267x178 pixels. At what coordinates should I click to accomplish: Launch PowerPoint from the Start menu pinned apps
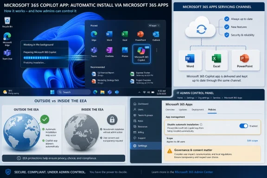point(140,36)
